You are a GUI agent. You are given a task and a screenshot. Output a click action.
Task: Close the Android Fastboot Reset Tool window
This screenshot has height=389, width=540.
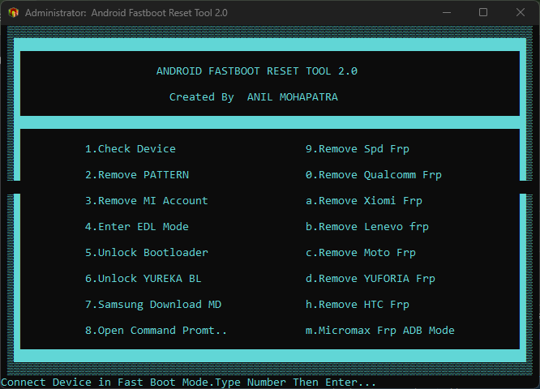coord(521,13)
